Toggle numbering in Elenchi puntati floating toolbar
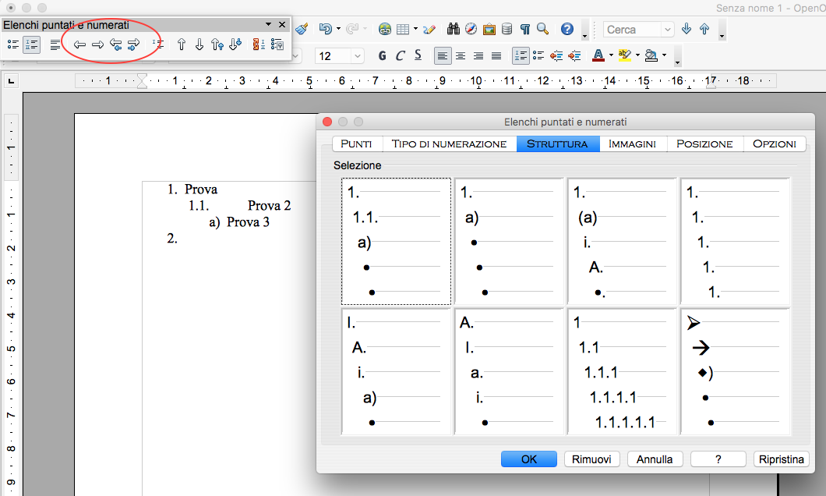 pos(32,44)
